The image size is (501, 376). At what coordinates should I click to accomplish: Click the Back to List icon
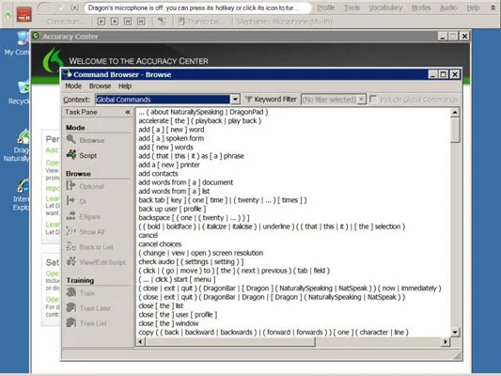[70, 246]
